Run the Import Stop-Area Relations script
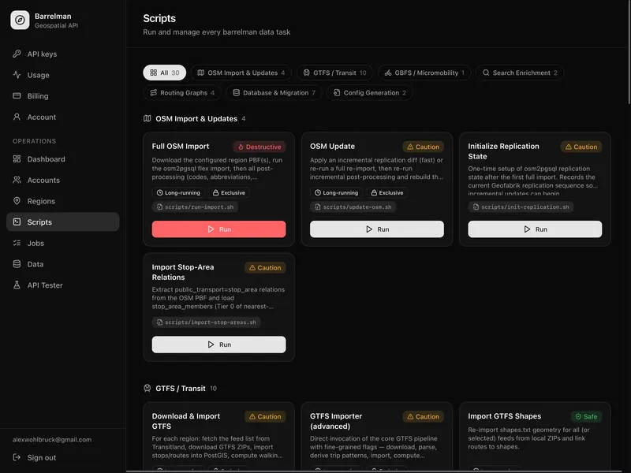 point(219,345)
